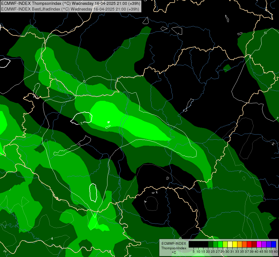279x257 pixels.
Task: Select the blue 55–60 legend swatch
Action: coord(274,244)
